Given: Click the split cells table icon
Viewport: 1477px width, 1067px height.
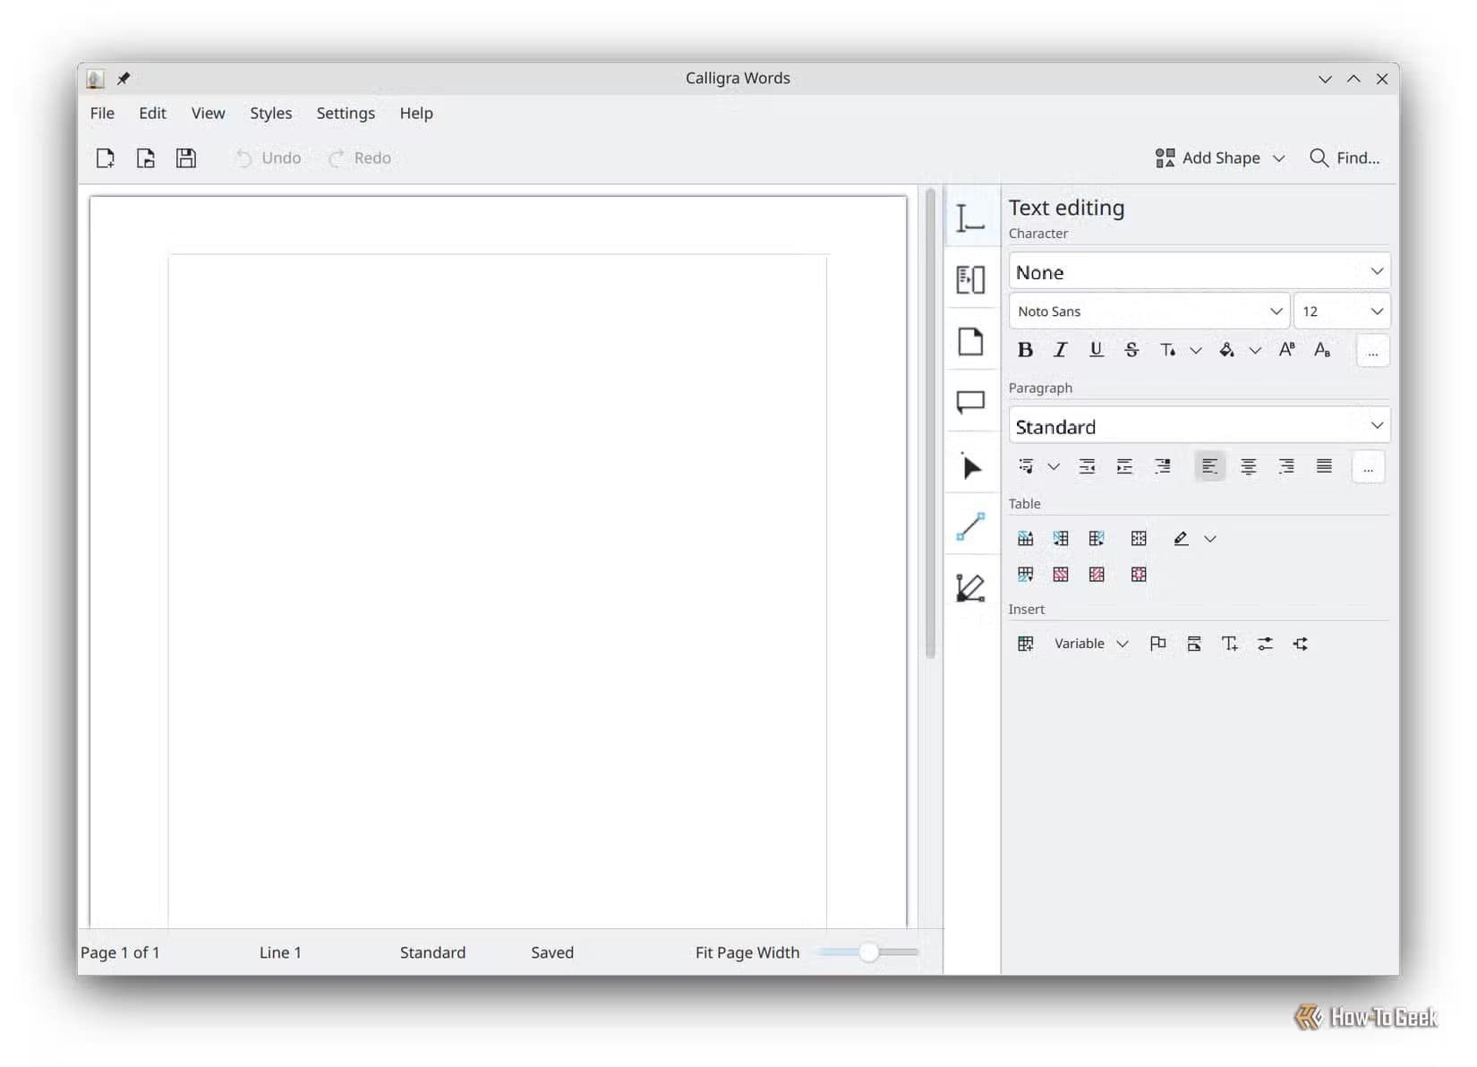Looking at the screenshot, I should pos(1139,575).
